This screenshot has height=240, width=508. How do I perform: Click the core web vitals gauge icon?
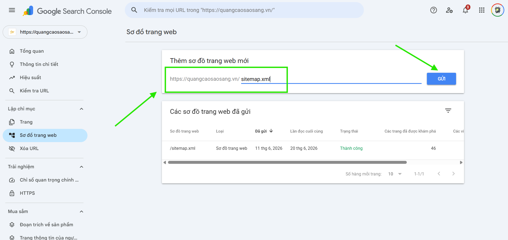tap(12, 180)
